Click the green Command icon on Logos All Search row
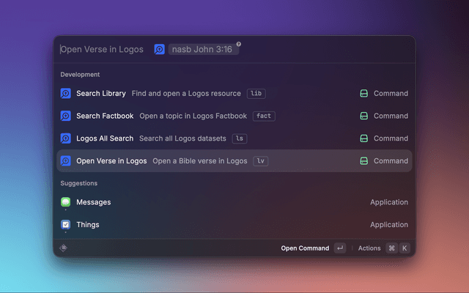 click(363, 138)
